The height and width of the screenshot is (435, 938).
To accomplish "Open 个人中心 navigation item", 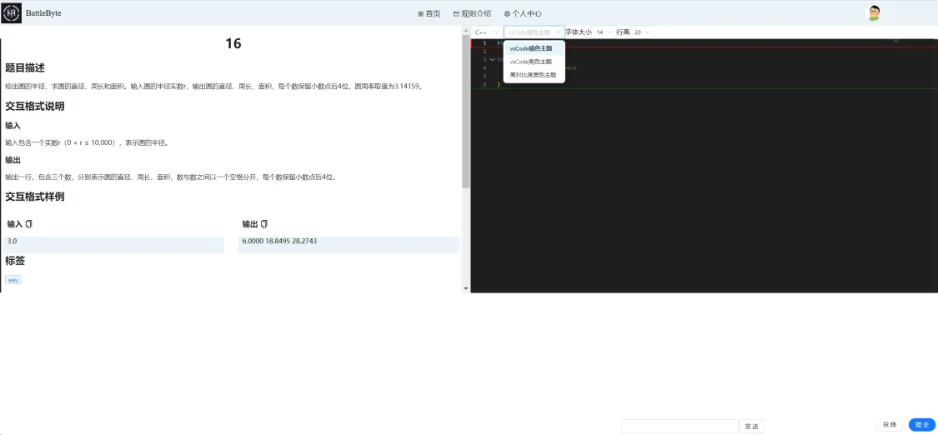I will click(x=523, y=13).
